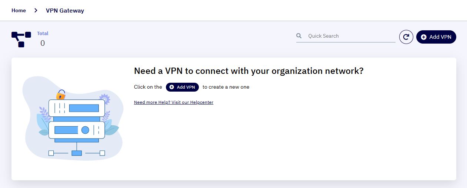
Task: Click the refresh circular arrow icon
Action: point(406,37)
